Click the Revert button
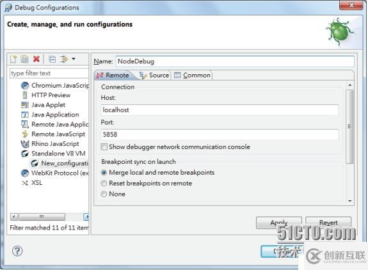368x270 pixels. [x=328, y=223]
